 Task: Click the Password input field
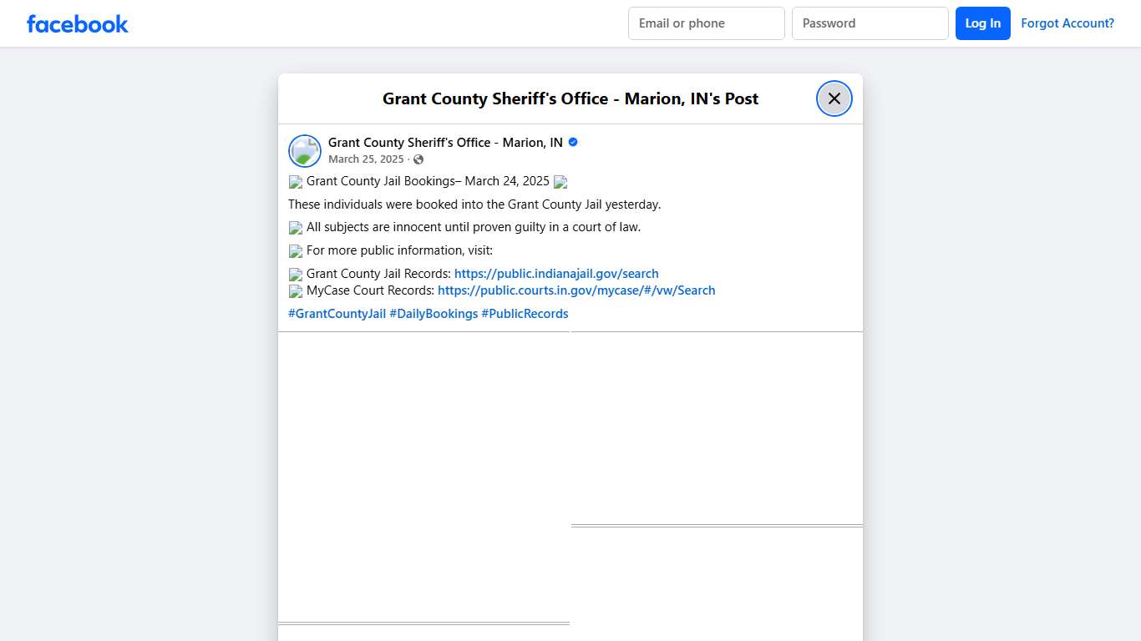tap(870, 23)
